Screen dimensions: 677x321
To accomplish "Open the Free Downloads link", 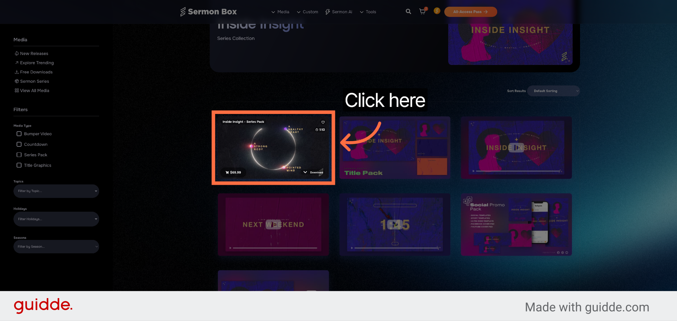I will (x=33, y=72).
